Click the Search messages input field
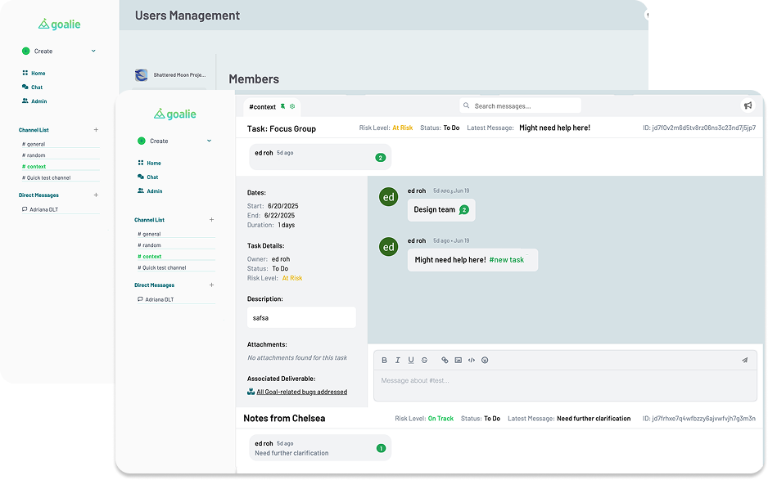Viewport: 768px width, 480px height. click(524, 105)
